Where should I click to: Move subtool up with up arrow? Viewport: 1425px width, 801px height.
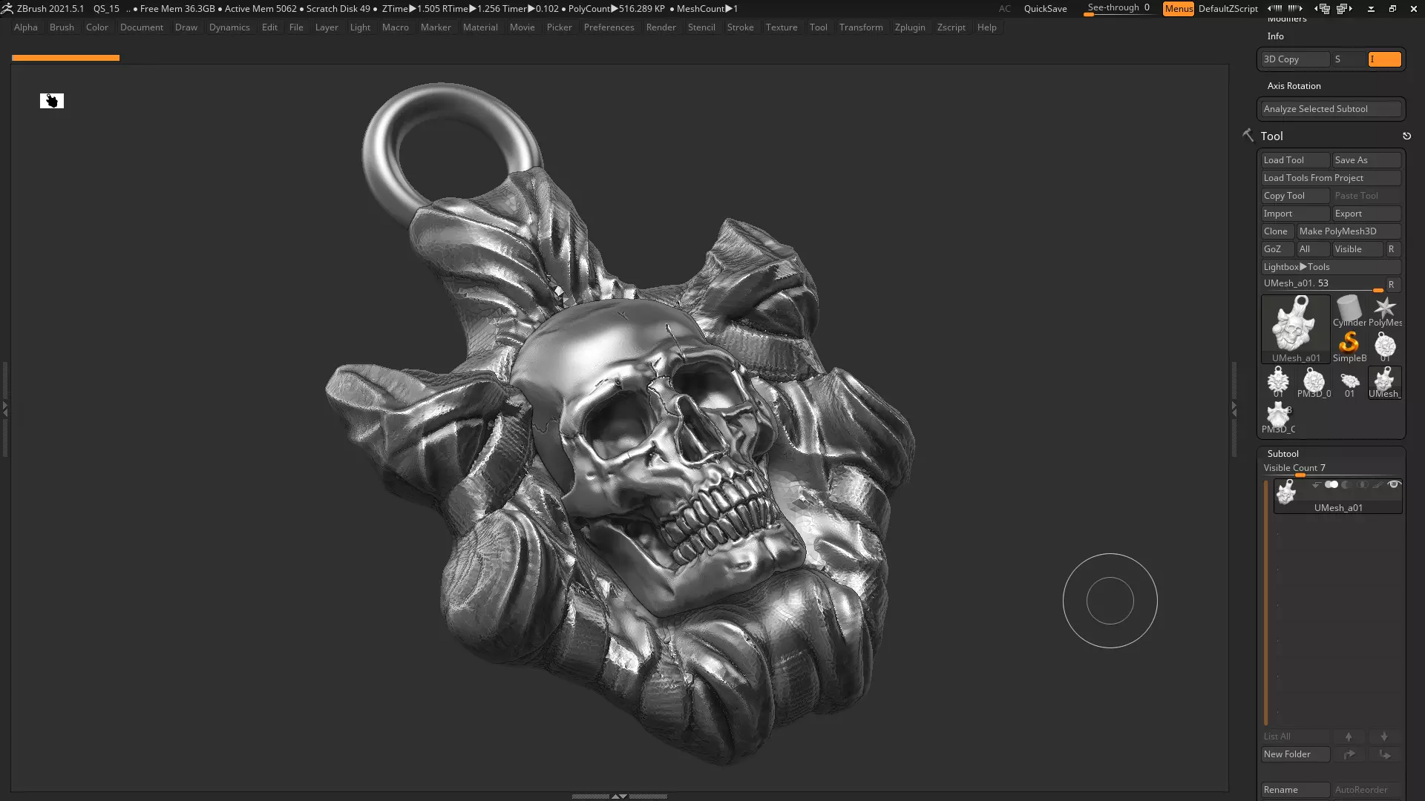[x=1349, y=736]
